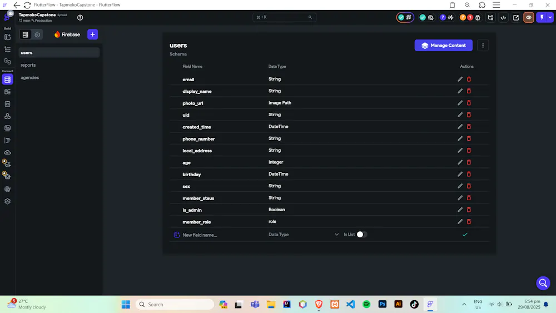Click the help question mark icon
Image resolution: width=556 pixels, height=313 pixels.
[x=80, y=17]
